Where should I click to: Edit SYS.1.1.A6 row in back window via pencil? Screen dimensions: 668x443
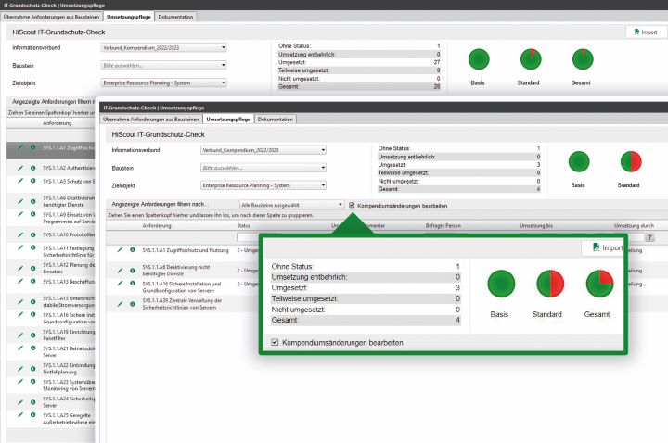point(20,201)
